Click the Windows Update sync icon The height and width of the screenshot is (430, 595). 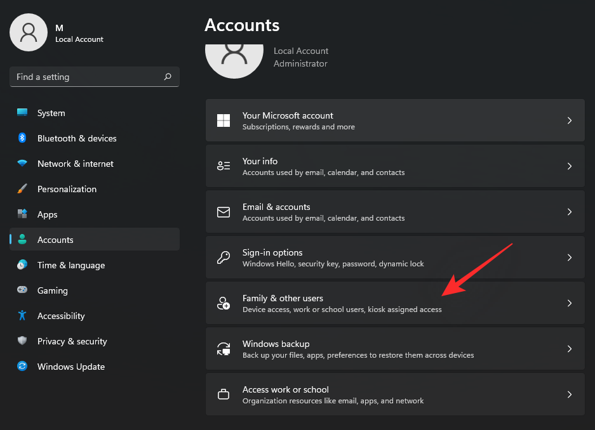[22, 367]
